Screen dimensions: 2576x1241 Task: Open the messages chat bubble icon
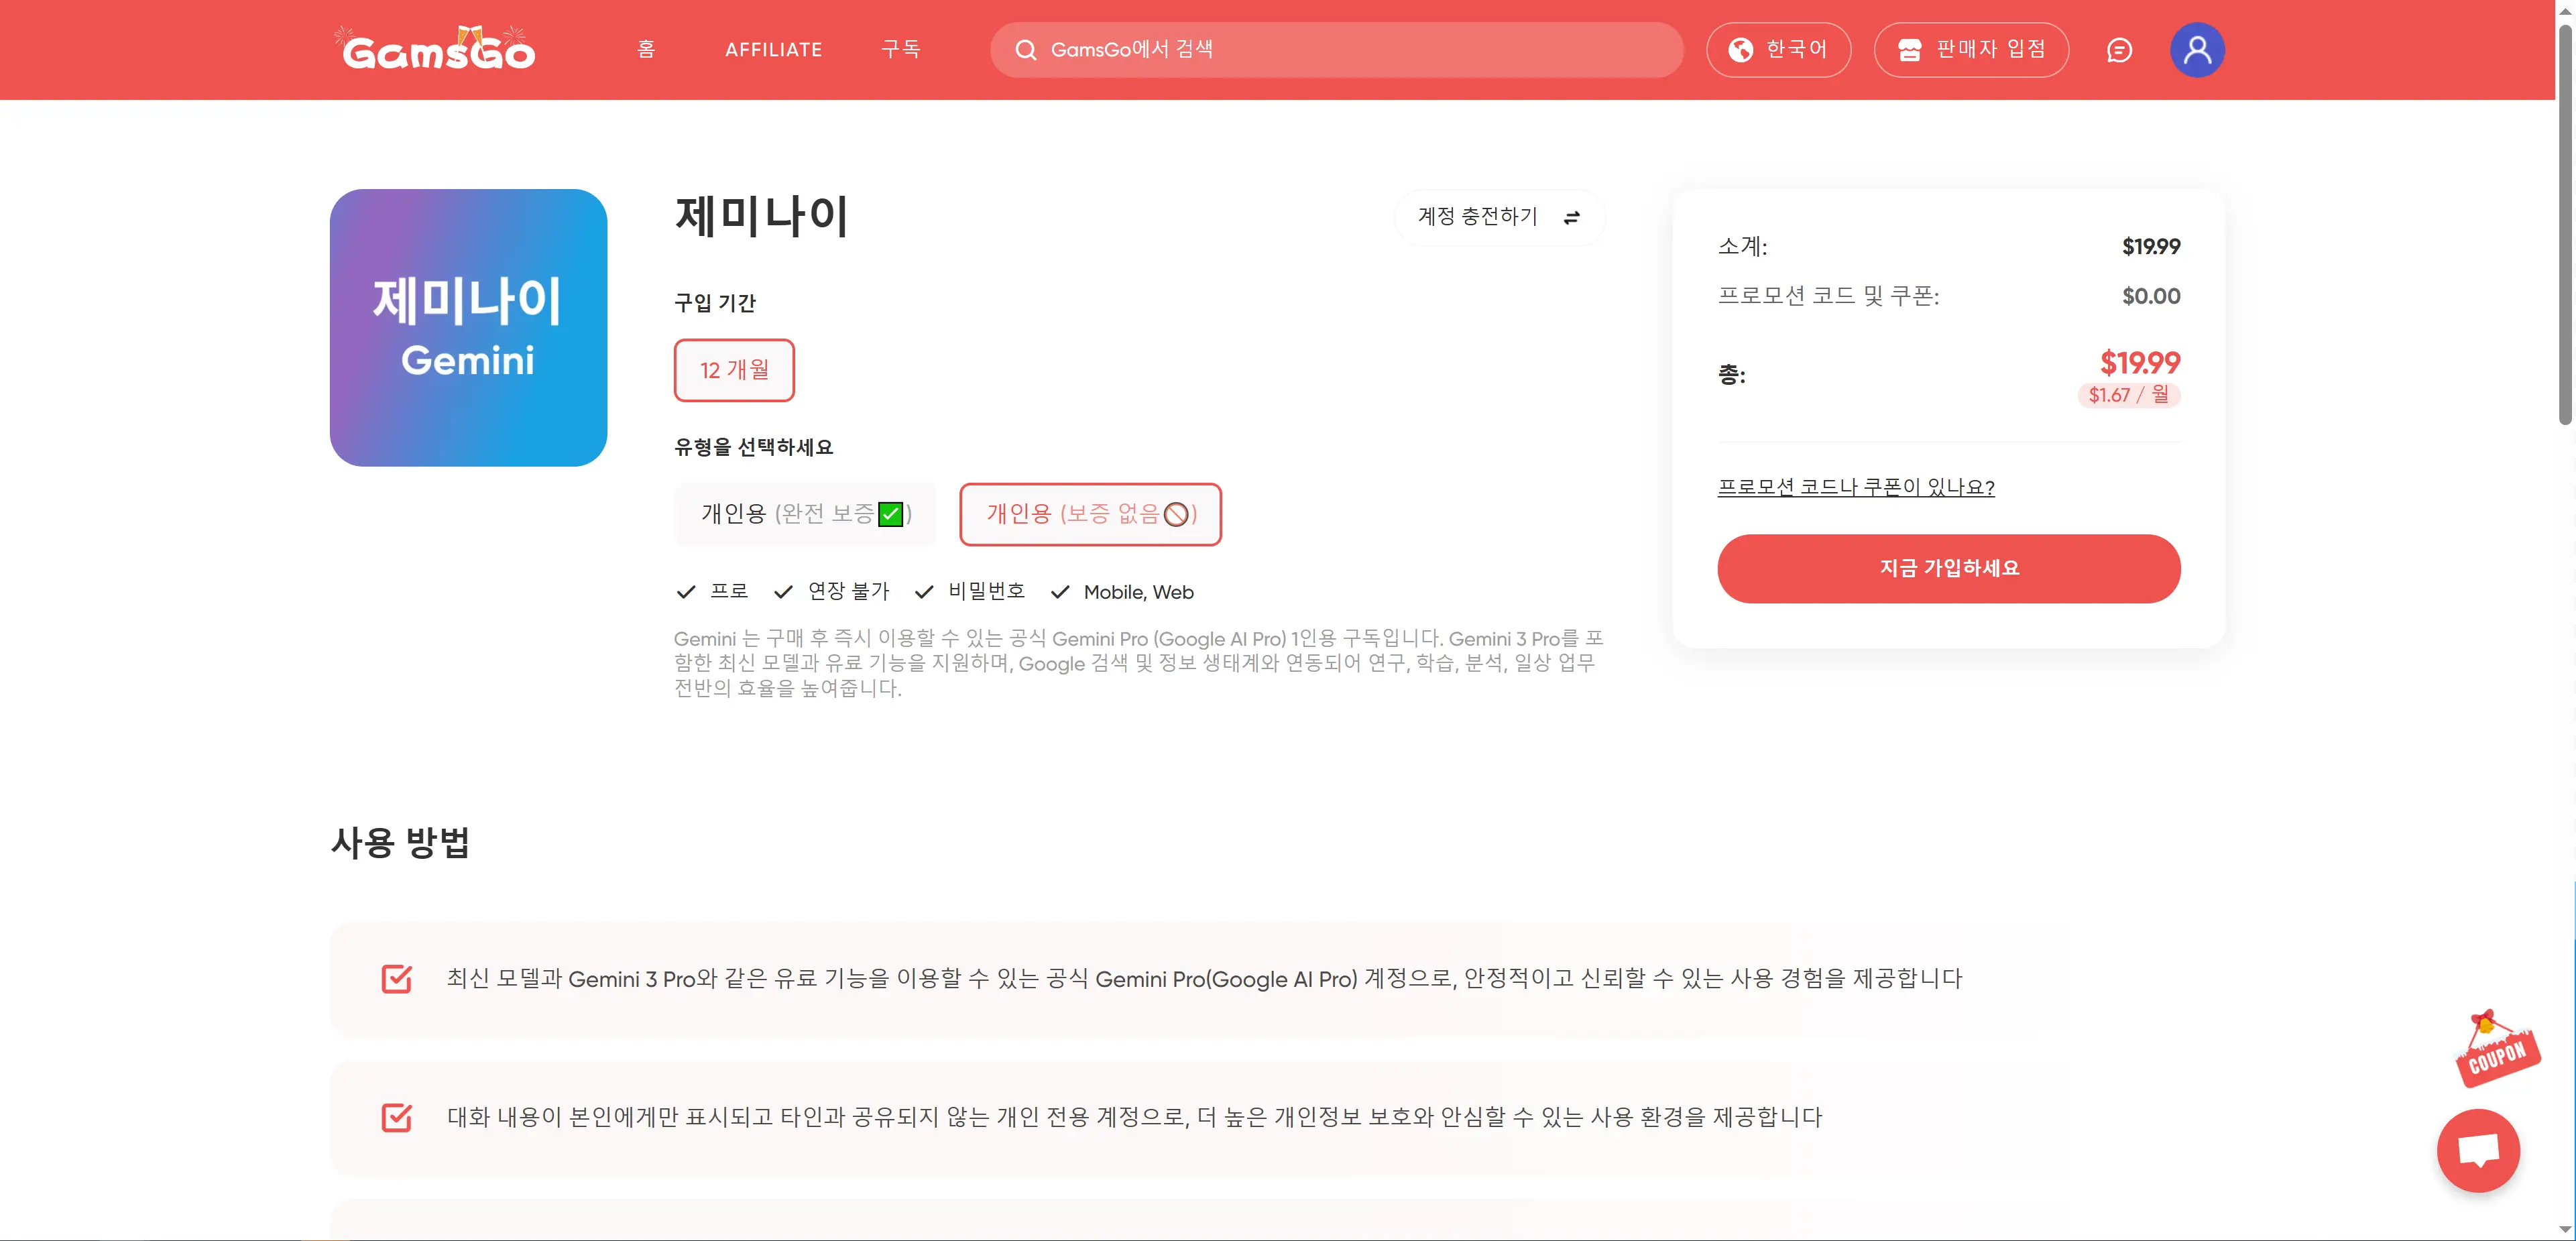pos(2119,50)
